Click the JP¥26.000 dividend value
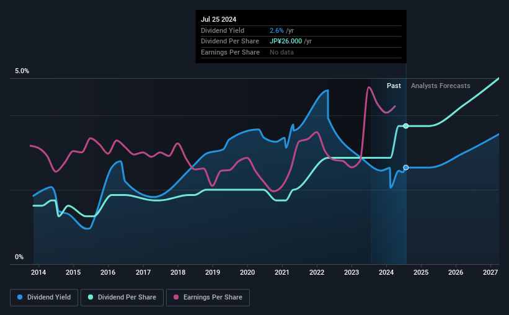The image size is (509, 315). click(286, 42)
